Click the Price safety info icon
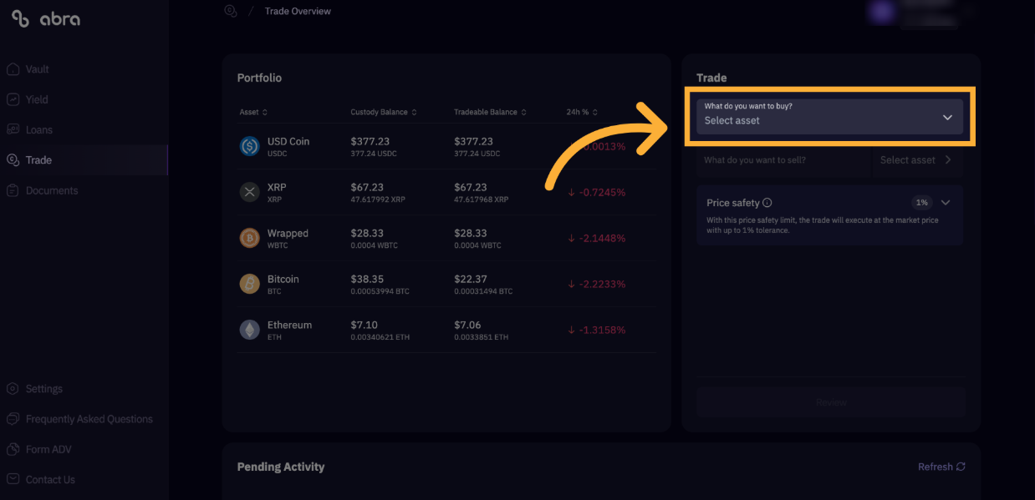1035x500 pixels. (x=767, y=203)
